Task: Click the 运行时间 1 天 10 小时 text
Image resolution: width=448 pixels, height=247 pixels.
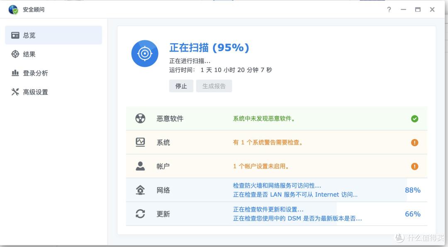Action: pyautogui.click(x=221, y=70)
